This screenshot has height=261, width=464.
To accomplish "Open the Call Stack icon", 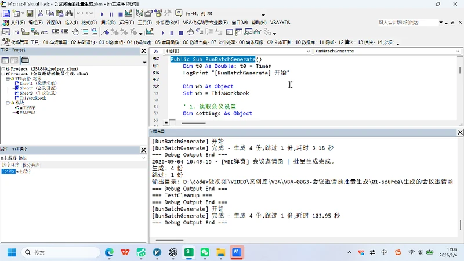I will tap(267, 32).
